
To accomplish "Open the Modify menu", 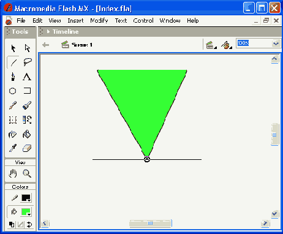I will [99, 21].
